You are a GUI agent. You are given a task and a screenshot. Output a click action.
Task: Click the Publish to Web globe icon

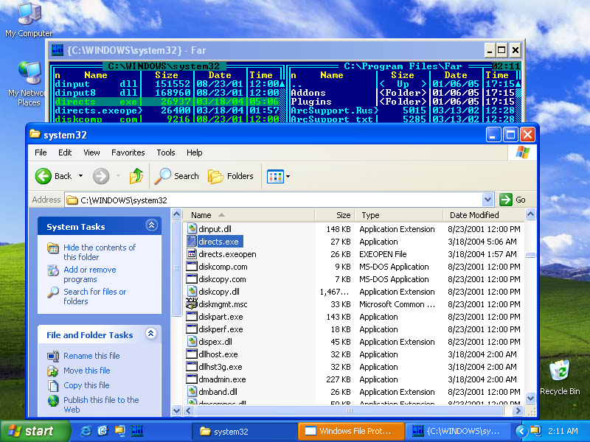tap(53, 400)
